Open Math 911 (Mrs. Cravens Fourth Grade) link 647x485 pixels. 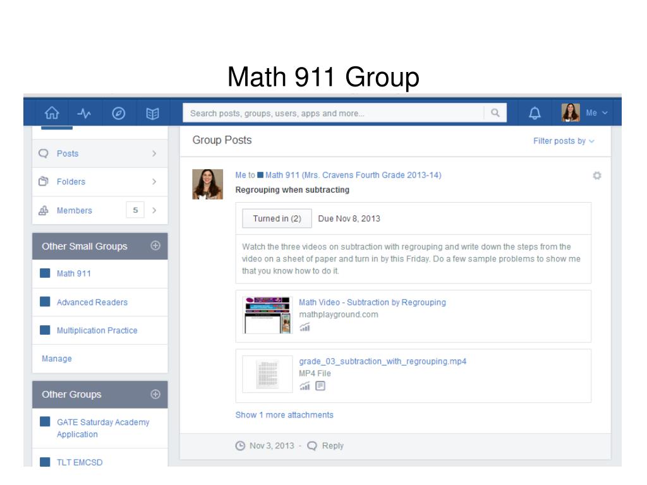pyautogui.click(x=353, y=175)
